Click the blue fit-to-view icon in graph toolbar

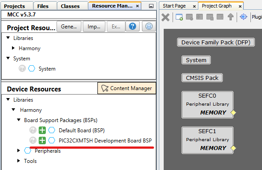243,17
